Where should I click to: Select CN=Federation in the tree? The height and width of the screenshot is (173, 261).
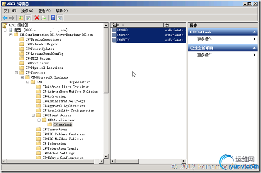(54, 143)
